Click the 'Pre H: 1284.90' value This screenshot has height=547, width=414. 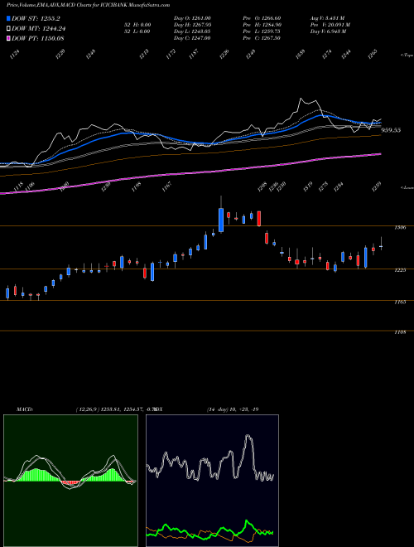[262, 25]
